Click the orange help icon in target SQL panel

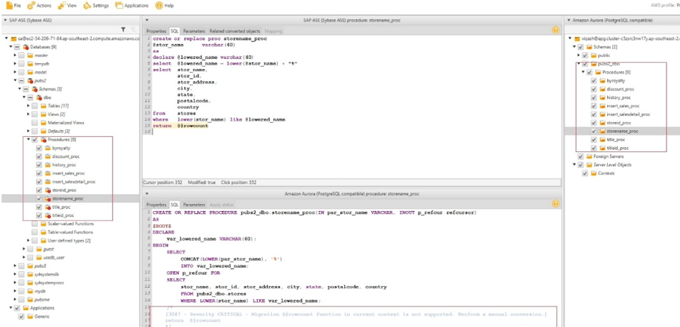pos(556,204)
